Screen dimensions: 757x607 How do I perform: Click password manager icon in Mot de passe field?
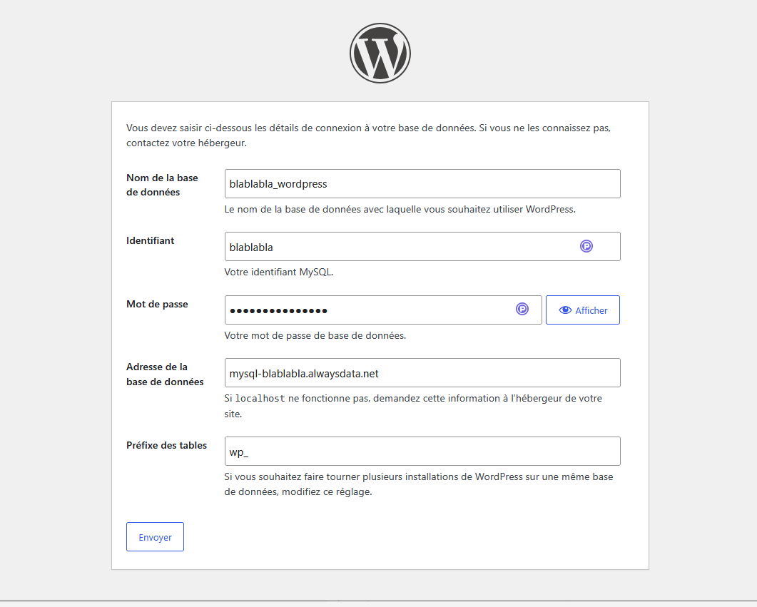pyautogui.click(x=522, y=309)
